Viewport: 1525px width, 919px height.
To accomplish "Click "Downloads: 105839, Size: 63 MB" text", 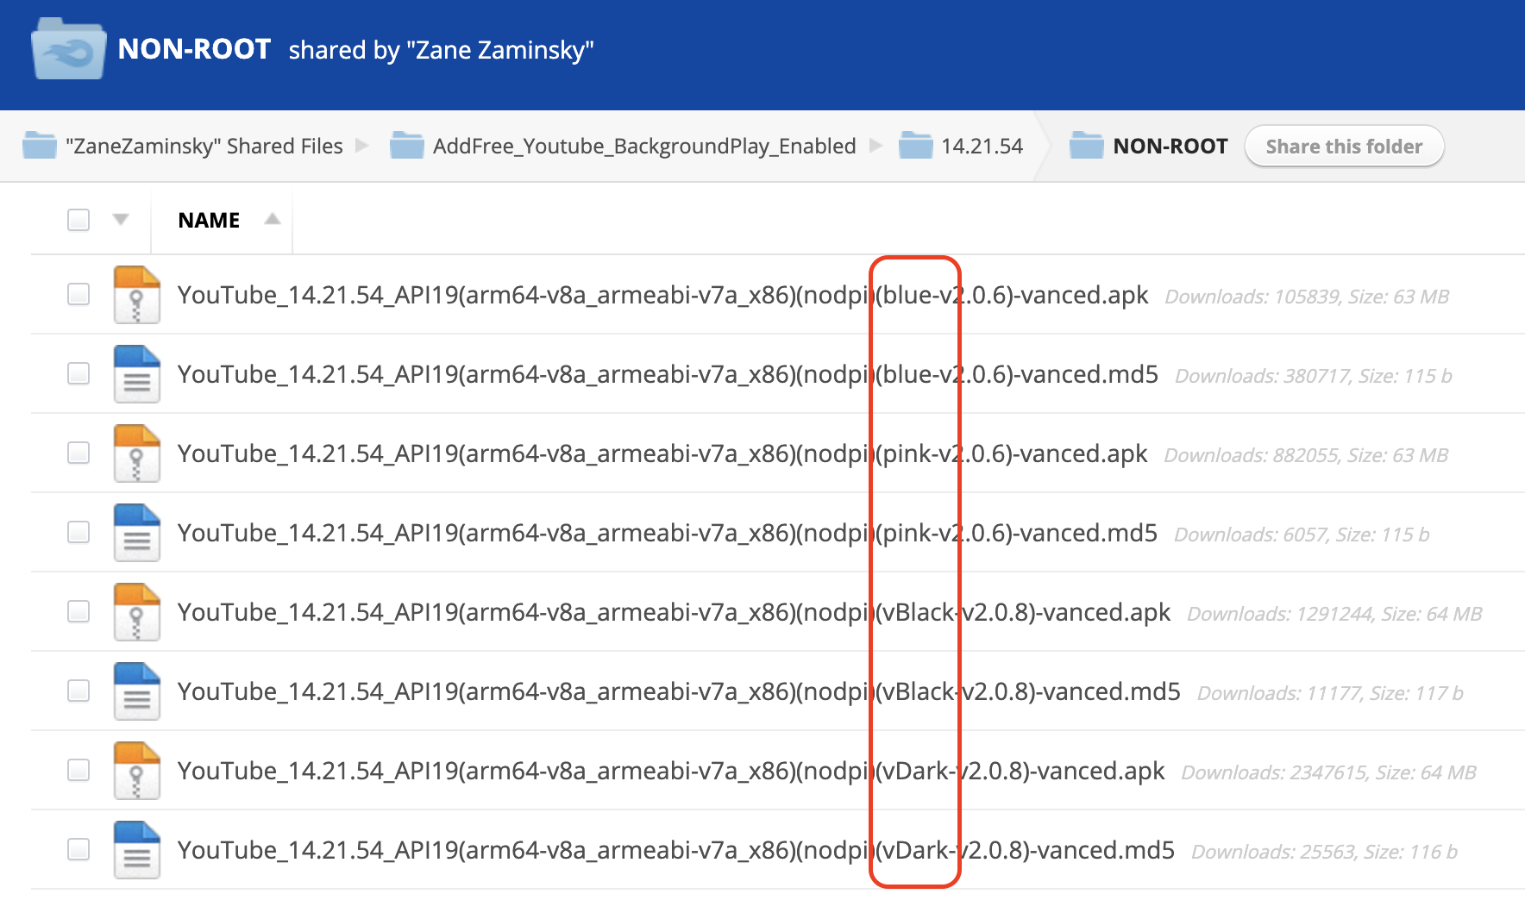I will coord(1307,297).
